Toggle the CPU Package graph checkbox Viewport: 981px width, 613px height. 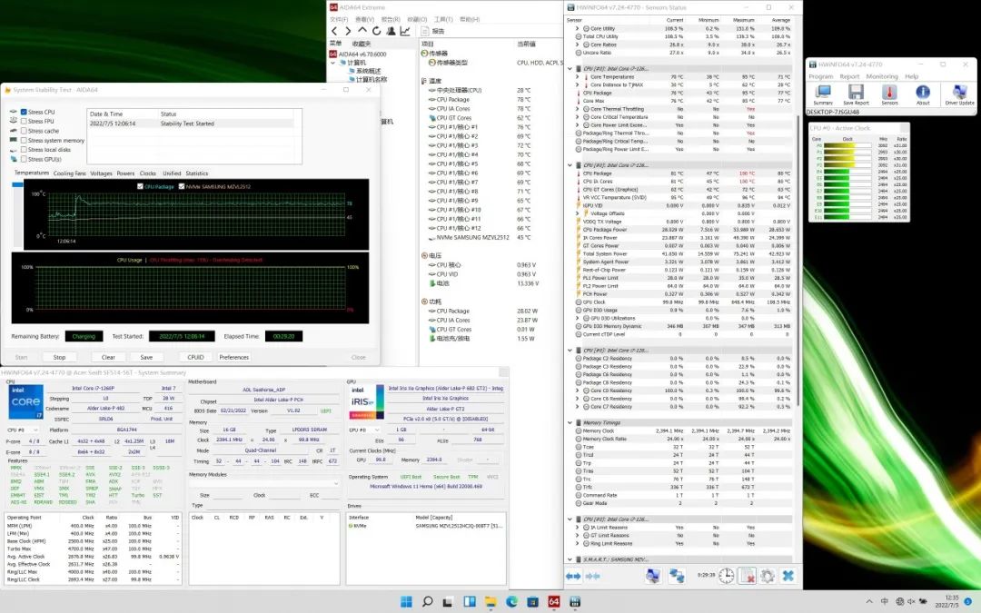coord(140,186)
